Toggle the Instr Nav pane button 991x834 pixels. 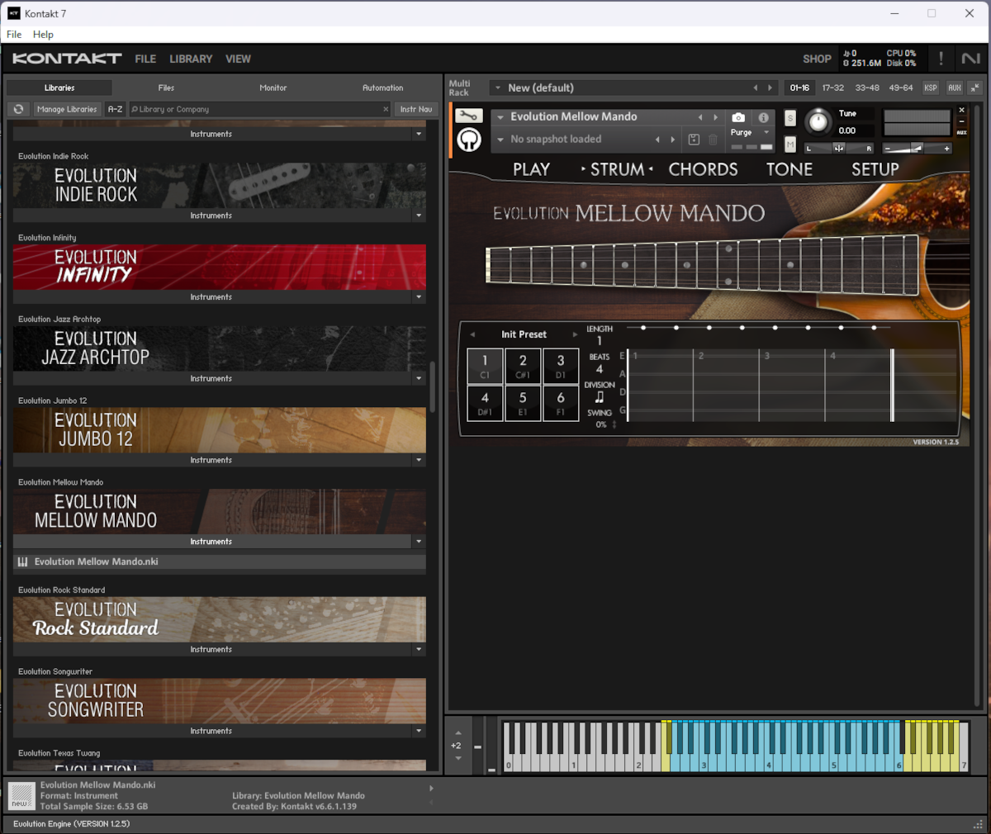click(416, 109)
